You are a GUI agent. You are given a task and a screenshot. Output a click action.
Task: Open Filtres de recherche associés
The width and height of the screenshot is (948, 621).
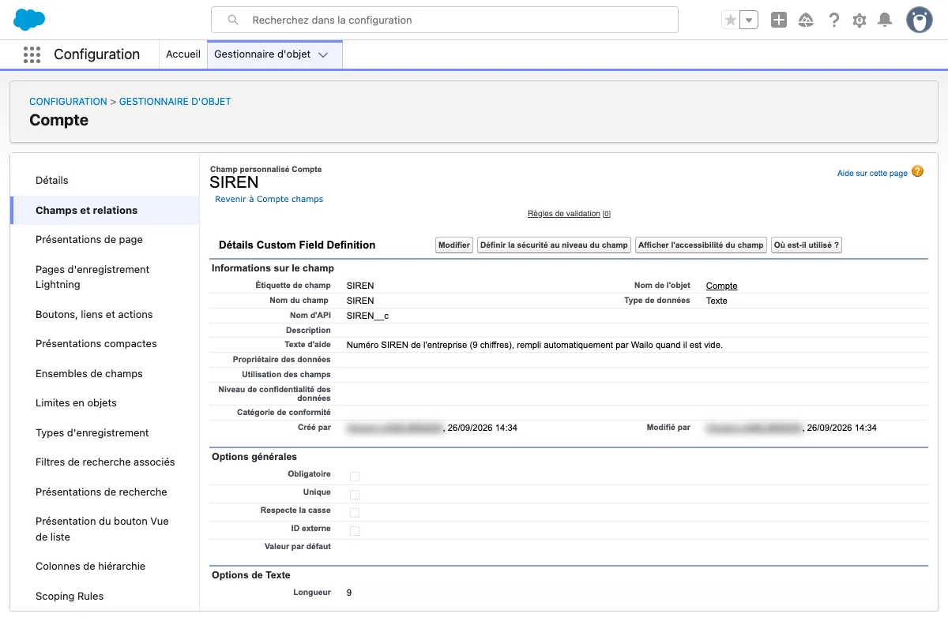point(104,462)
